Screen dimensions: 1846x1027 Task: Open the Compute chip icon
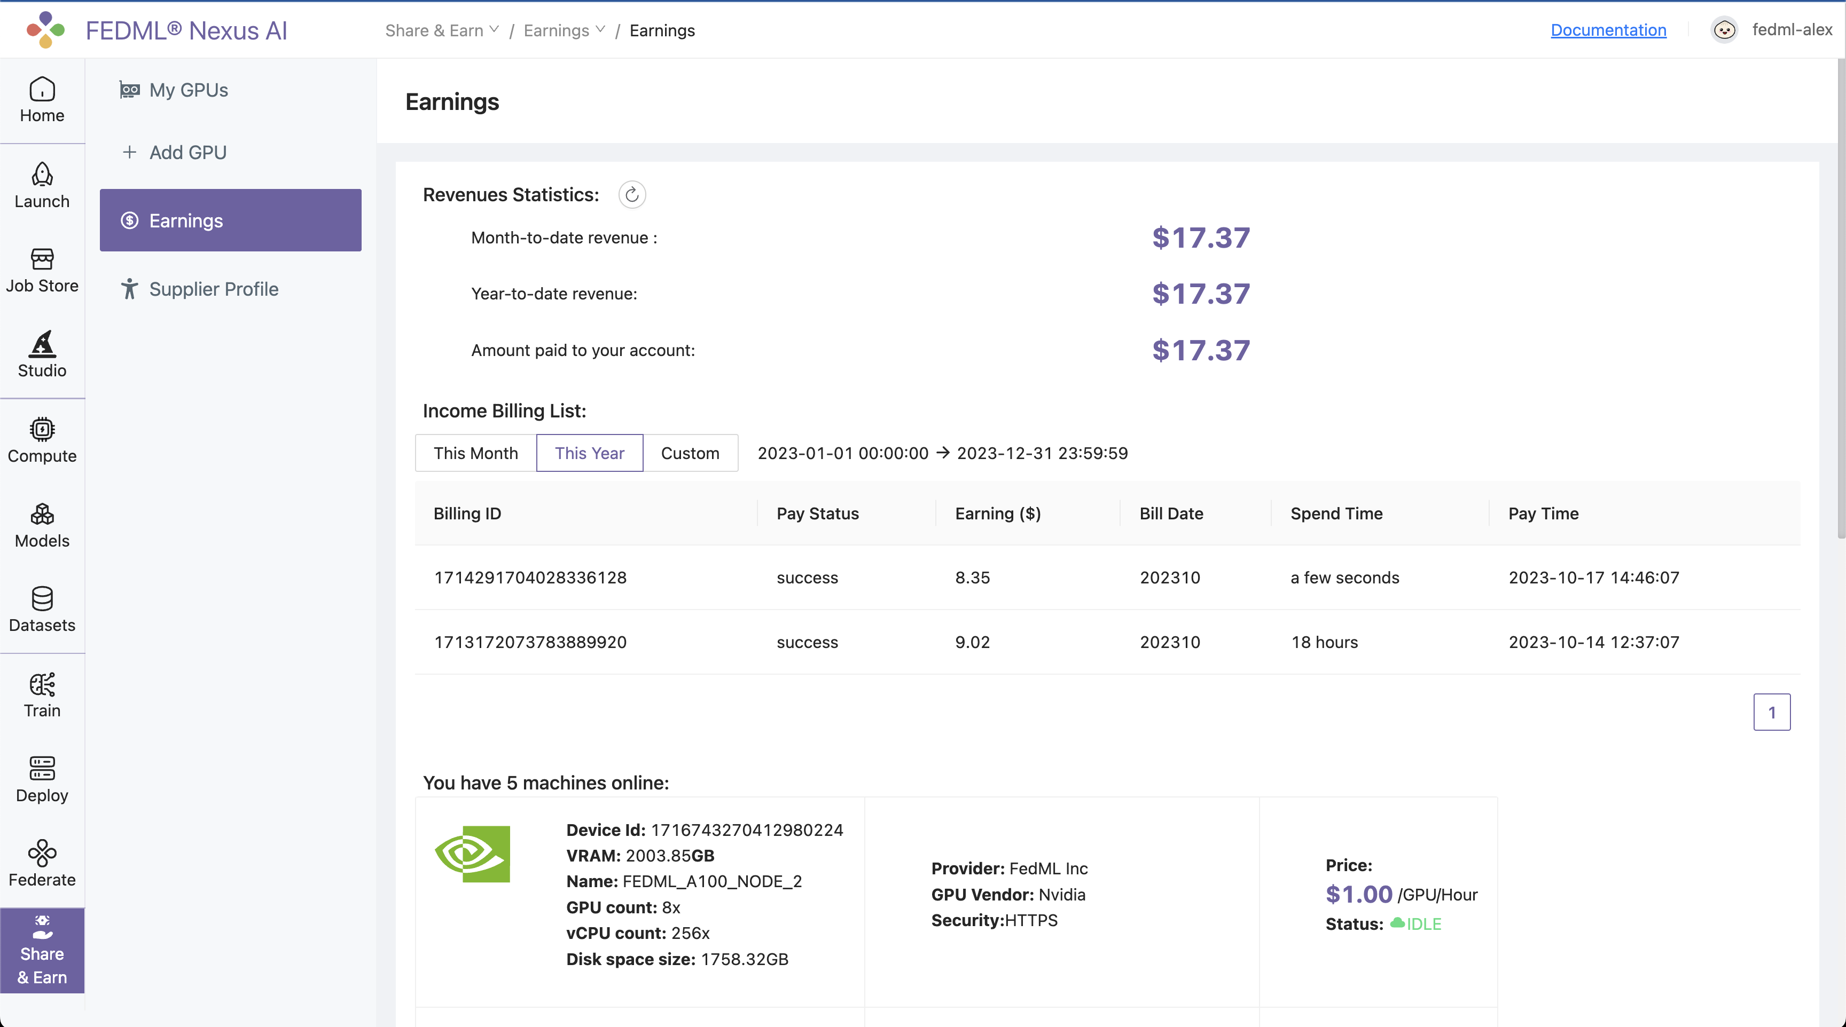click(x=42, y=430)
